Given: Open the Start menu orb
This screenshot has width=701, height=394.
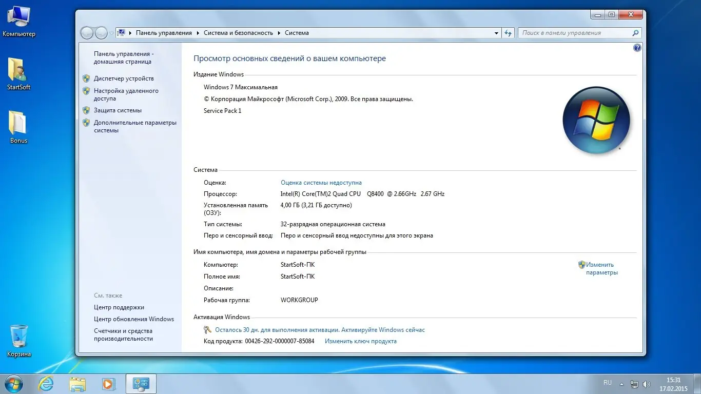Looking at the screenshot, I should (x=12, y=384).
